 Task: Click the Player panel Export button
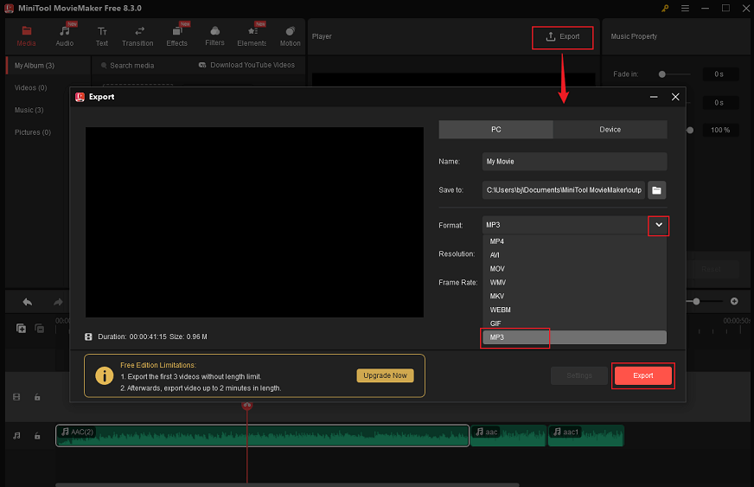tap(563, 37)
